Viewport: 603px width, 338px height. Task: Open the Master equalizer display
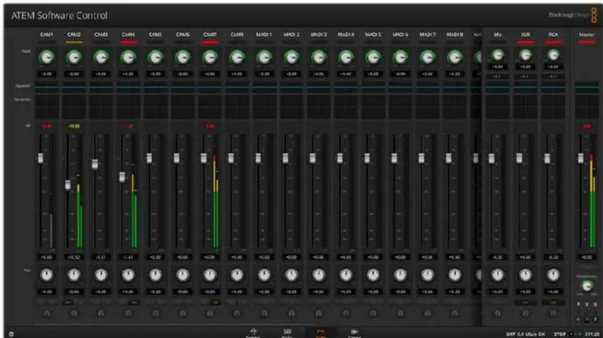(587, 87)
